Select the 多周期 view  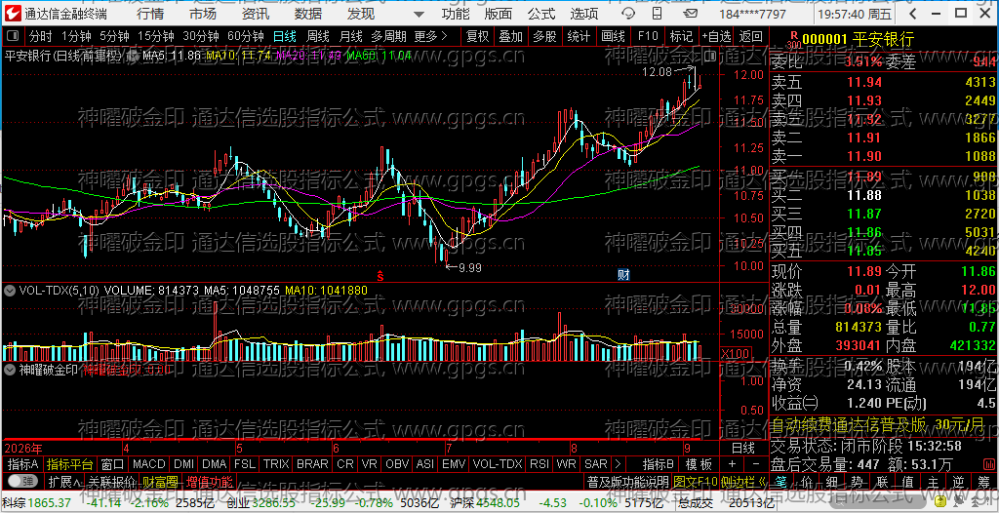point(389,36)
